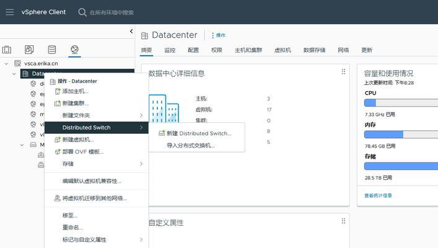Collapse the tree node starting with M
The height and width of the screenshot is (248, 438).
[x=22, y=145]
